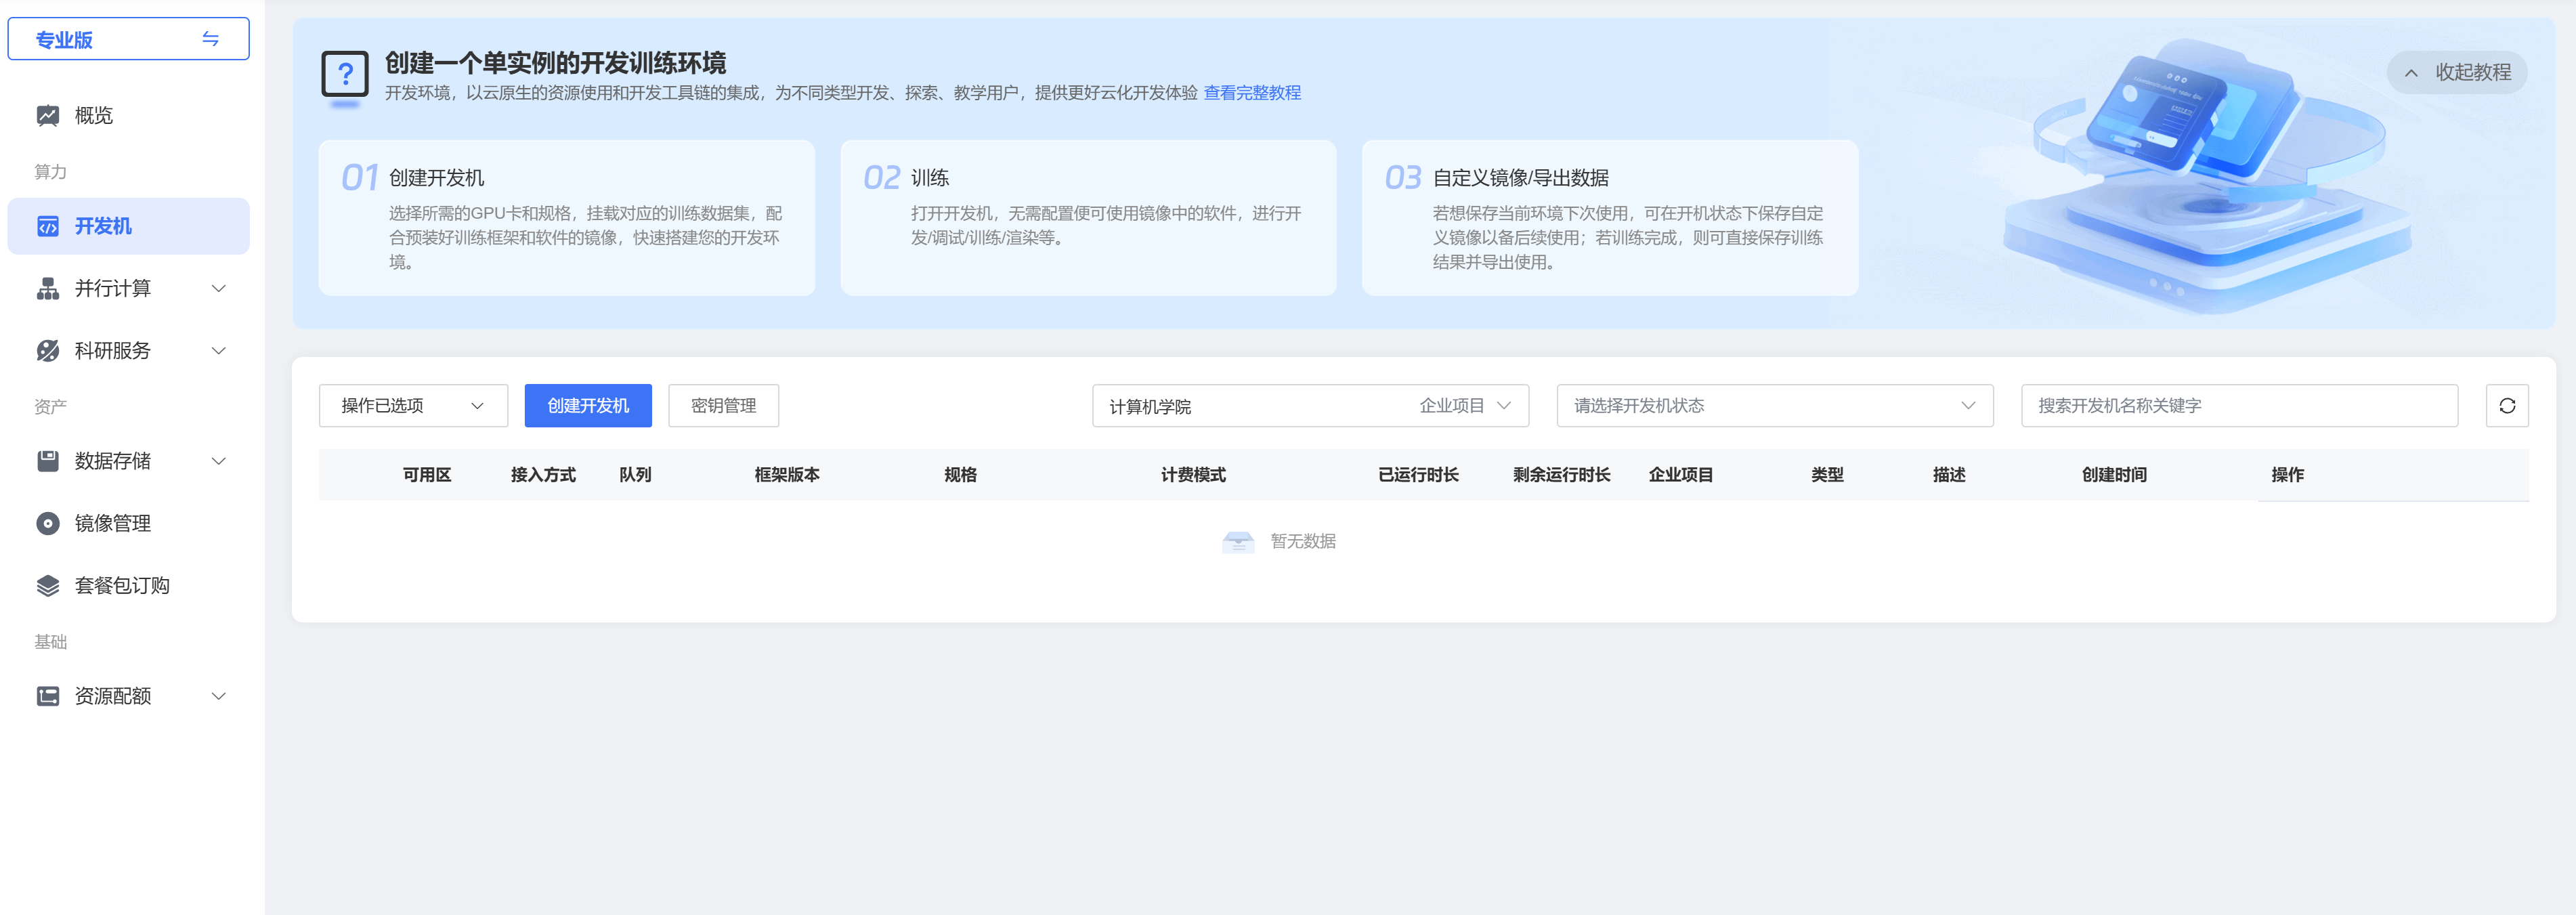
Task: Click the 计费模式 column header
Action: pyautogui.click(x=1193, y=475)
